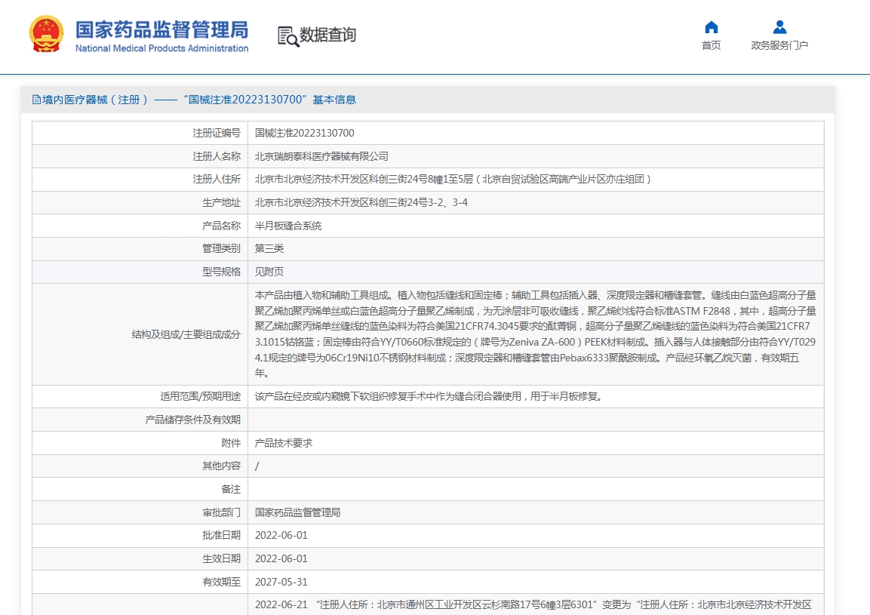This screenshot has height=615, width=870.
Task: Click the document icon beside 境内医疗器械
Action: (x=37, y=100)
